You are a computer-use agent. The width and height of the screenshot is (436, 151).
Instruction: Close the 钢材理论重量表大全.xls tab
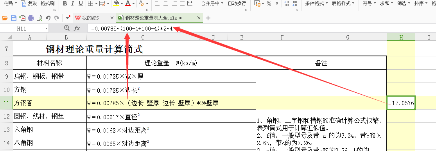coord(199,18)
